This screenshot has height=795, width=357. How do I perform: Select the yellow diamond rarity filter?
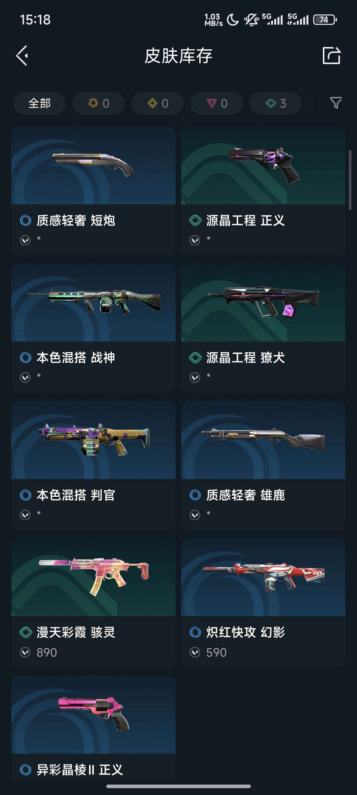tap(158, 103)
